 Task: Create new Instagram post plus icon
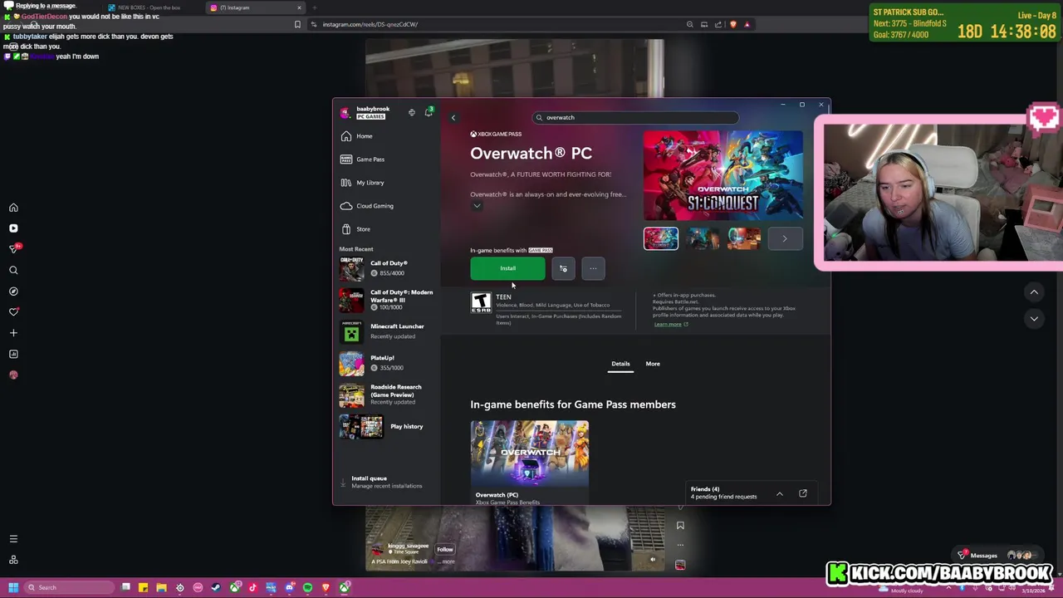[x=13, y=333]
